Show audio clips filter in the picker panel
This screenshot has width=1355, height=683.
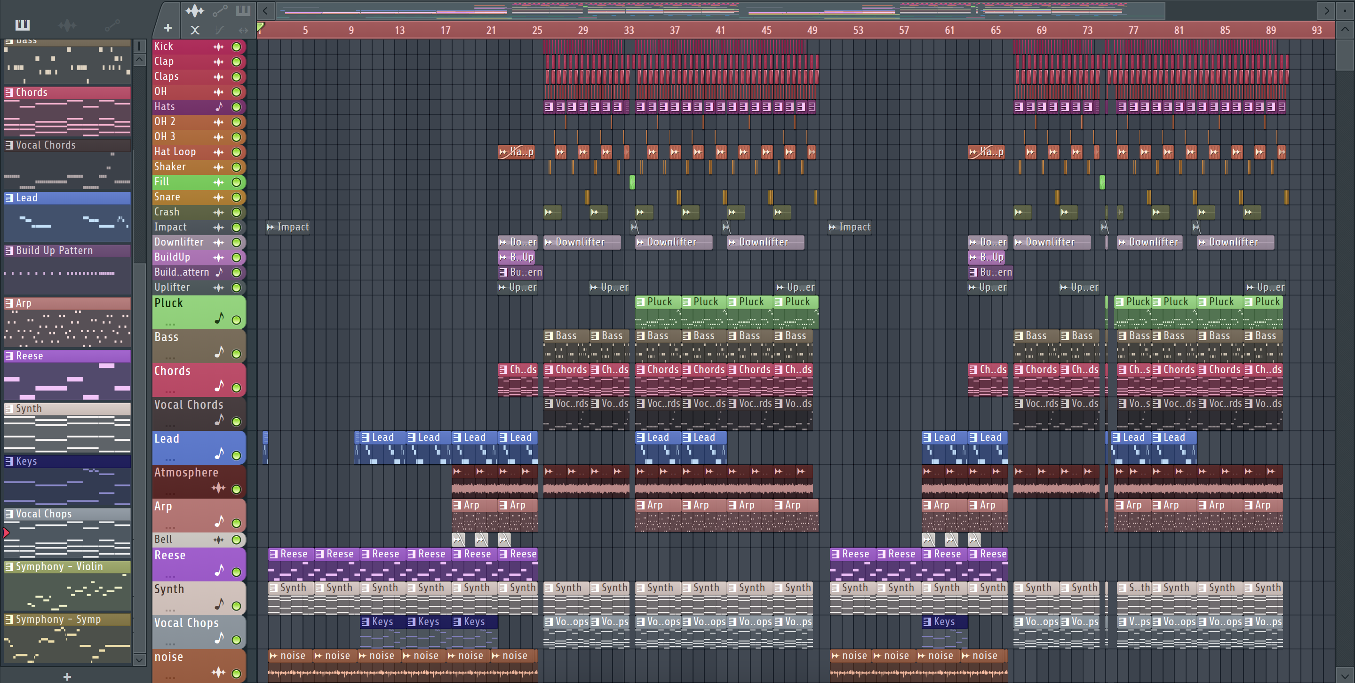pos(67,25)
